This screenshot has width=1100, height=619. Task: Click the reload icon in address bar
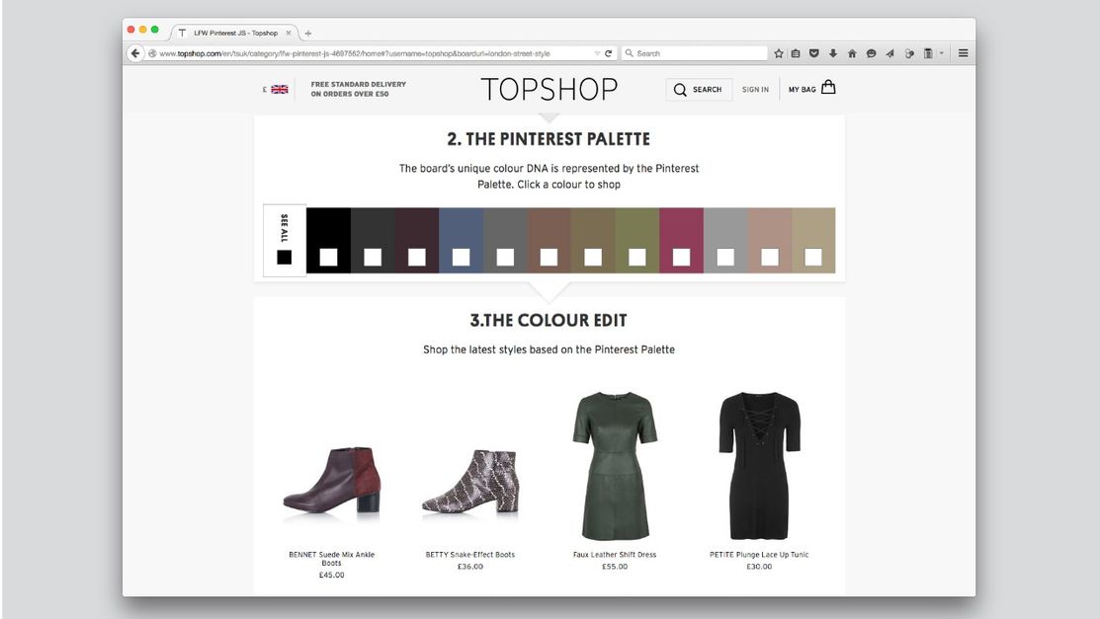point(611,53)
